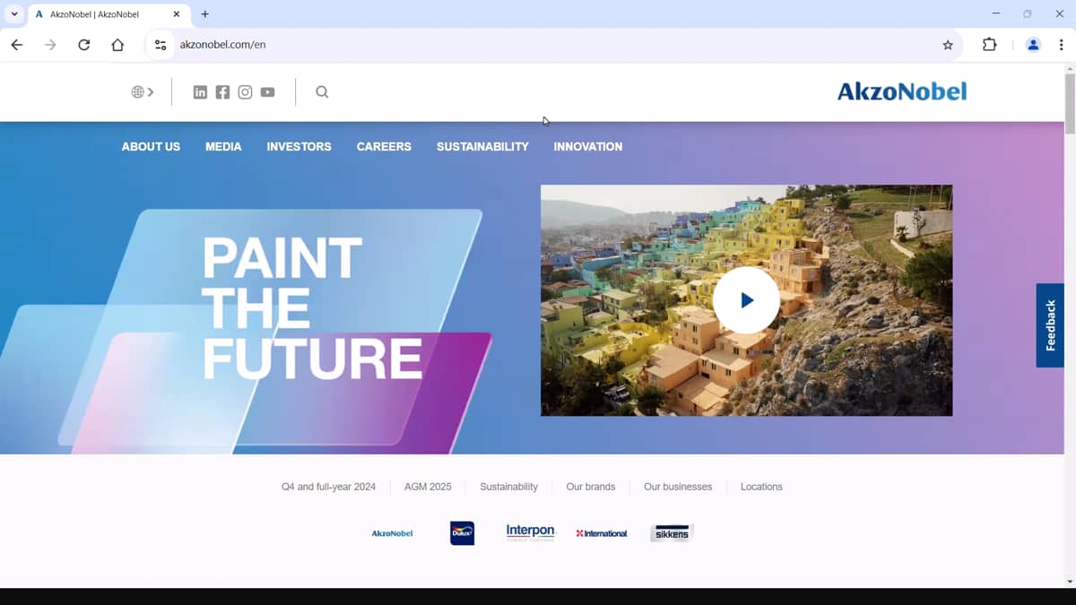The height and width of the screenshot is (605, 1076).
Task: Select the Interpon brand logo
Action: coord(530,532)
